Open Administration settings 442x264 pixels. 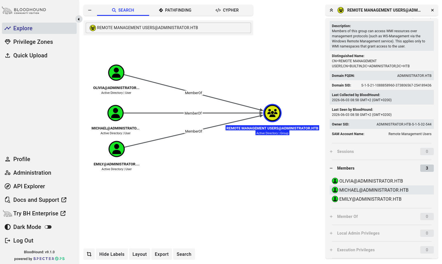click(39, 173)
